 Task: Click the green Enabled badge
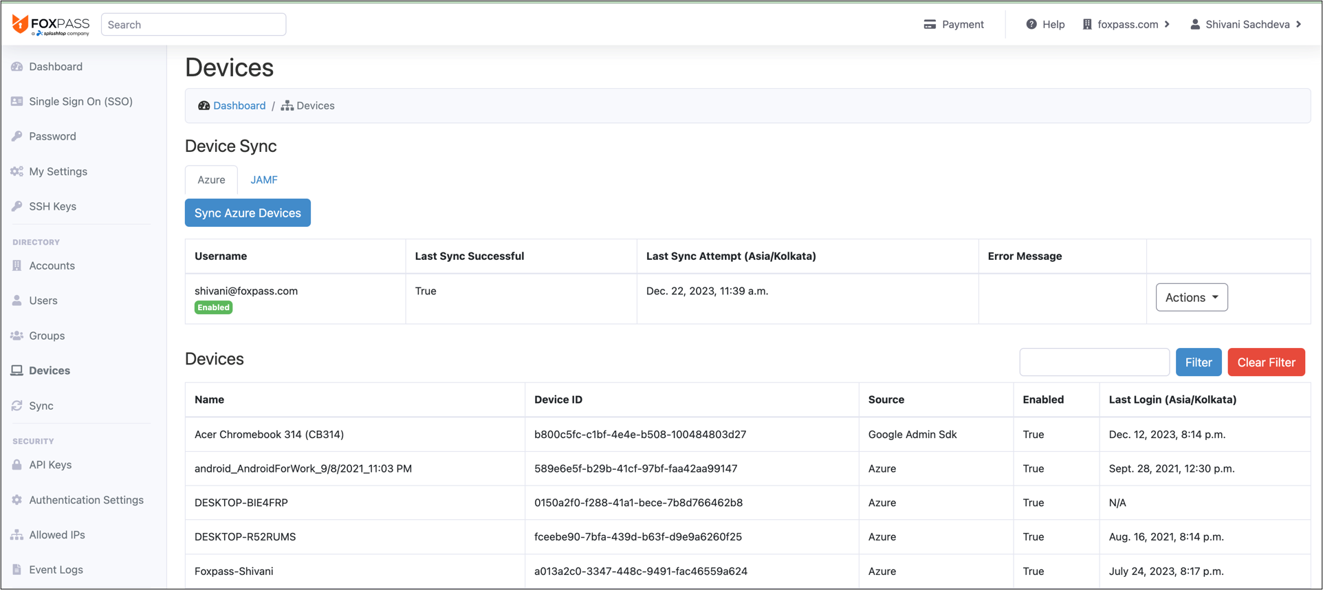click(213, 307)
